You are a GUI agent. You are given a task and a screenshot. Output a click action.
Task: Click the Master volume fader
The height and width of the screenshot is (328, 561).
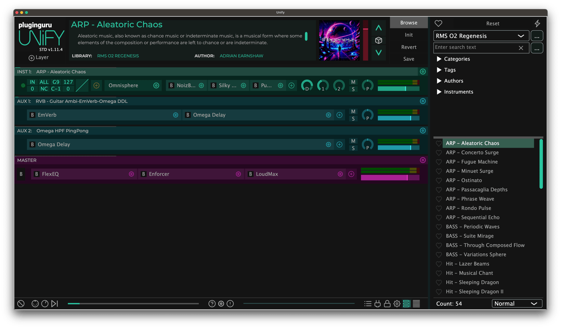click(x=390, y=177)
